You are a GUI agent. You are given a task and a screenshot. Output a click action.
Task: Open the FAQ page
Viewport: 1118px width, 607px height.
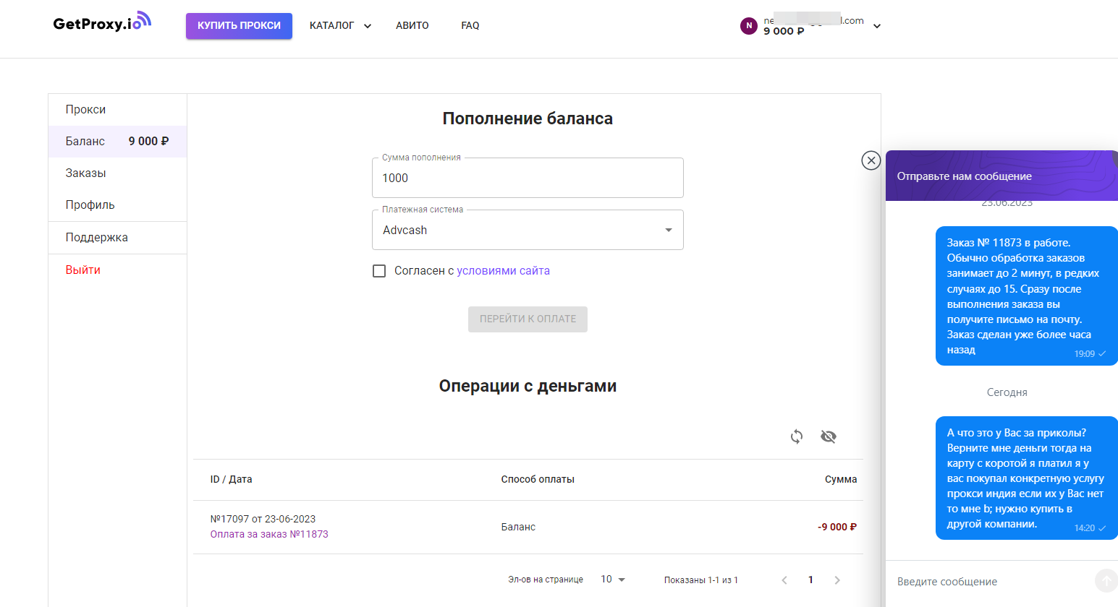(470, 25)
